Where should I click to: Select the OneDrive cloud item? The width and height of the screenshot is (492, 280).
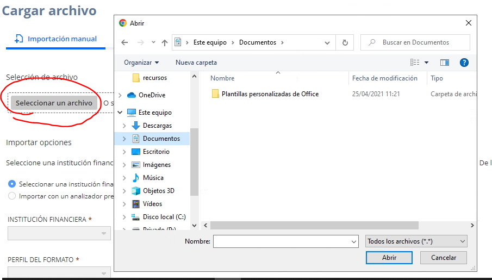click(151, 95)
